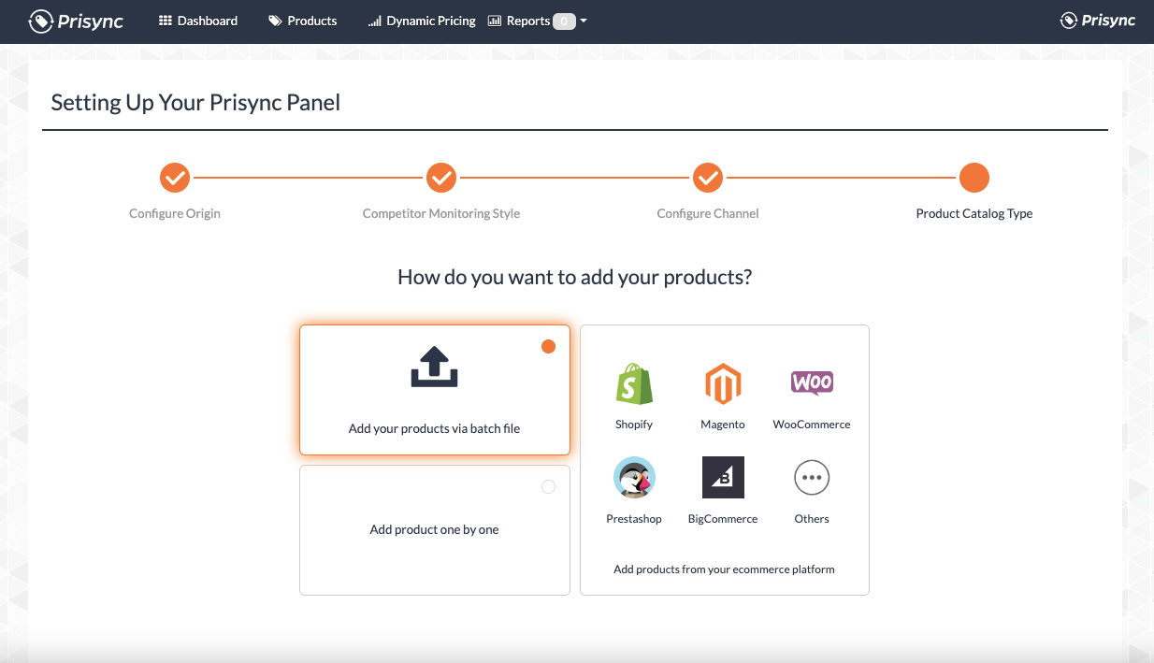Select the one-by-one radio button
The height and width of the screenshot is (663, 1154).
point(548,486)
